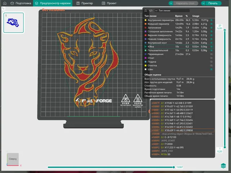Toggle visibility of Заполнение

212,28
